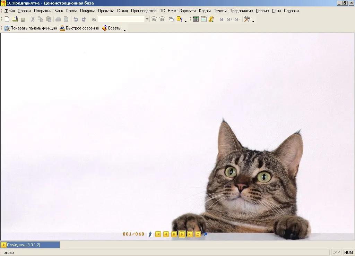The height and width of the screenshot is (256, 355).
Task: Click the New document icon
Action: pyautogui.click(x=7, y=19)
